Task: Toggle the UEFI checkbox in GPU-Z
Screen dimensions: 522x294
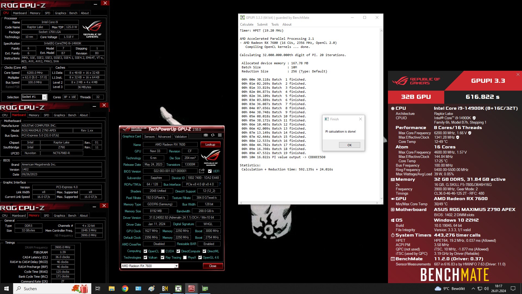Action: (x=210, y=171)
